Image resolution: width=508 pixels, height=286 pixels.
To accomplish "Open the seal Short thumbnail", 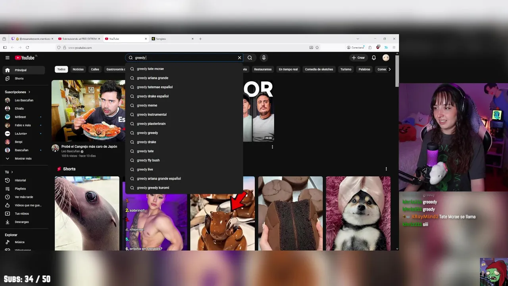I will pyautogui.click(x=87, y=213).
